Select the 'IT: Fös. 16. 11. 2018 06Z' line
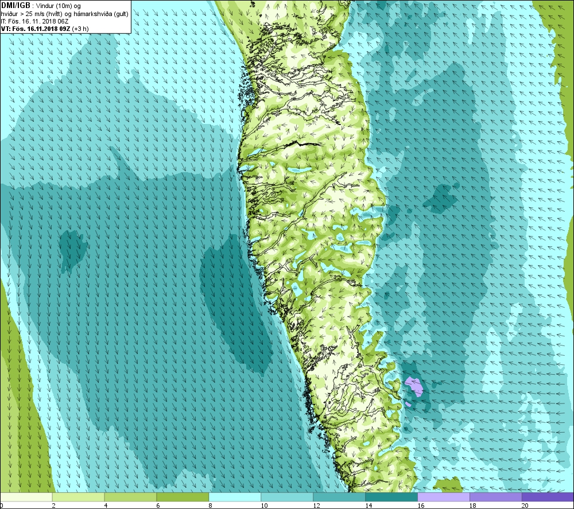Screen dimensions: 574x509 coord(34,21)
